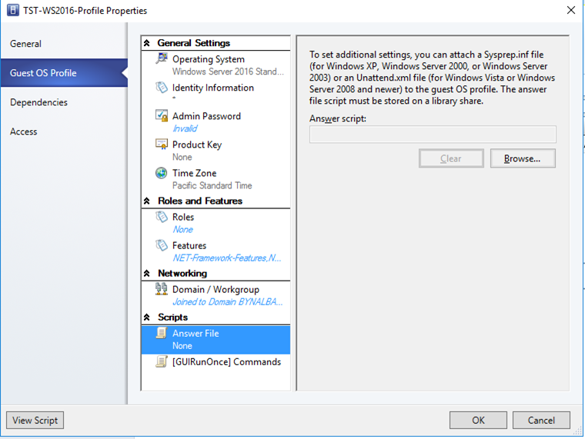The height and width of the screenshot is (439, 585).
Task: Click the Answer script input field
Action: click(x=433, y=134)
